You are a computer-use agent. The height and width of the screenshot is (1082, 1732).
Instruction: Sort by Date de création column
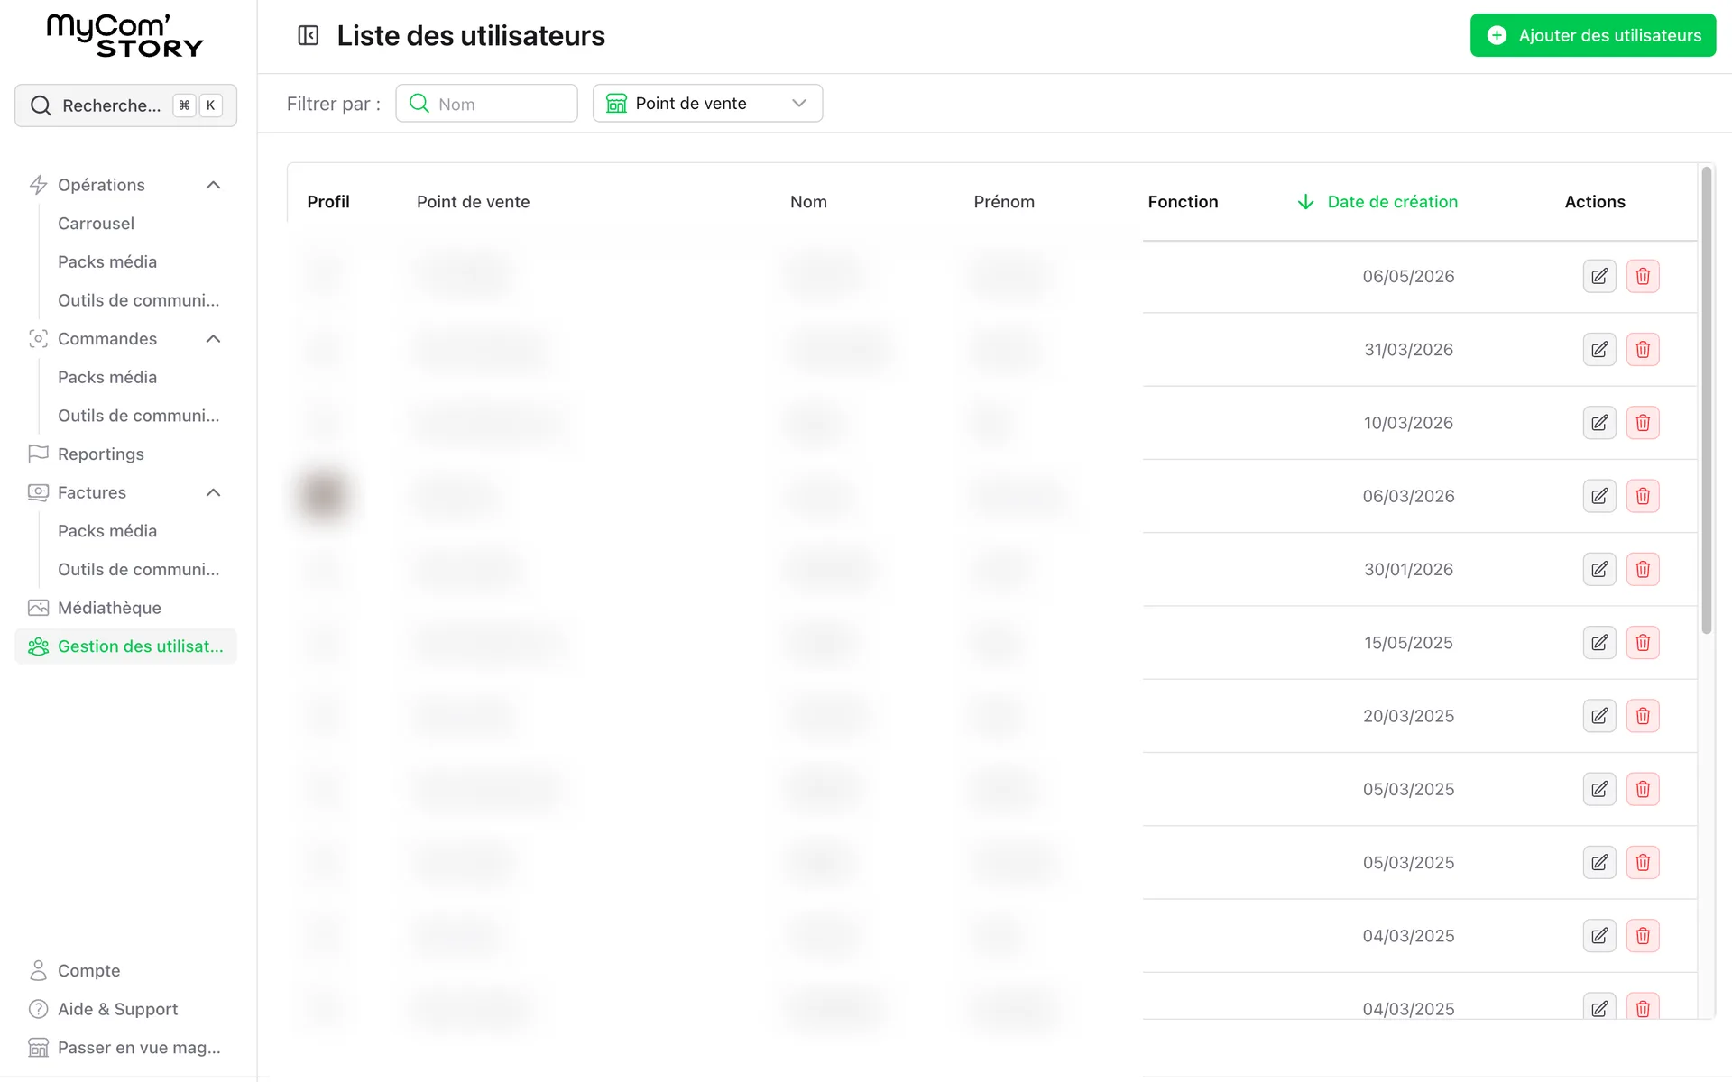click(x=1377, y=202)
